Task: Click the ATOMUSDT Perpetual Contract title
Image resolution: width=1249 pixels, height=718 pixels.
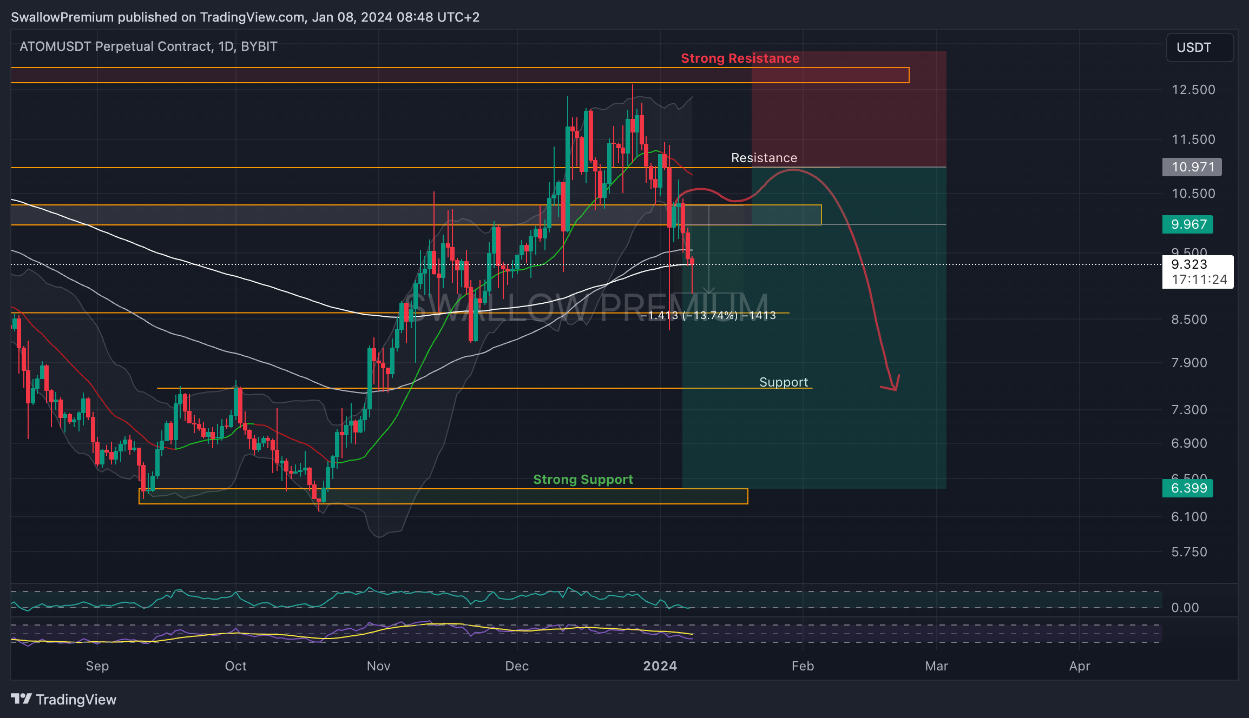Action: click(148, 46)
